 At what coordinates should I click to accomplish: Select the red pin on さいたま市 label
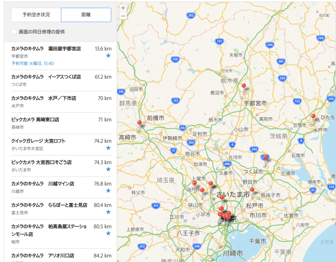pyautogui.click(x=222, y=197)
